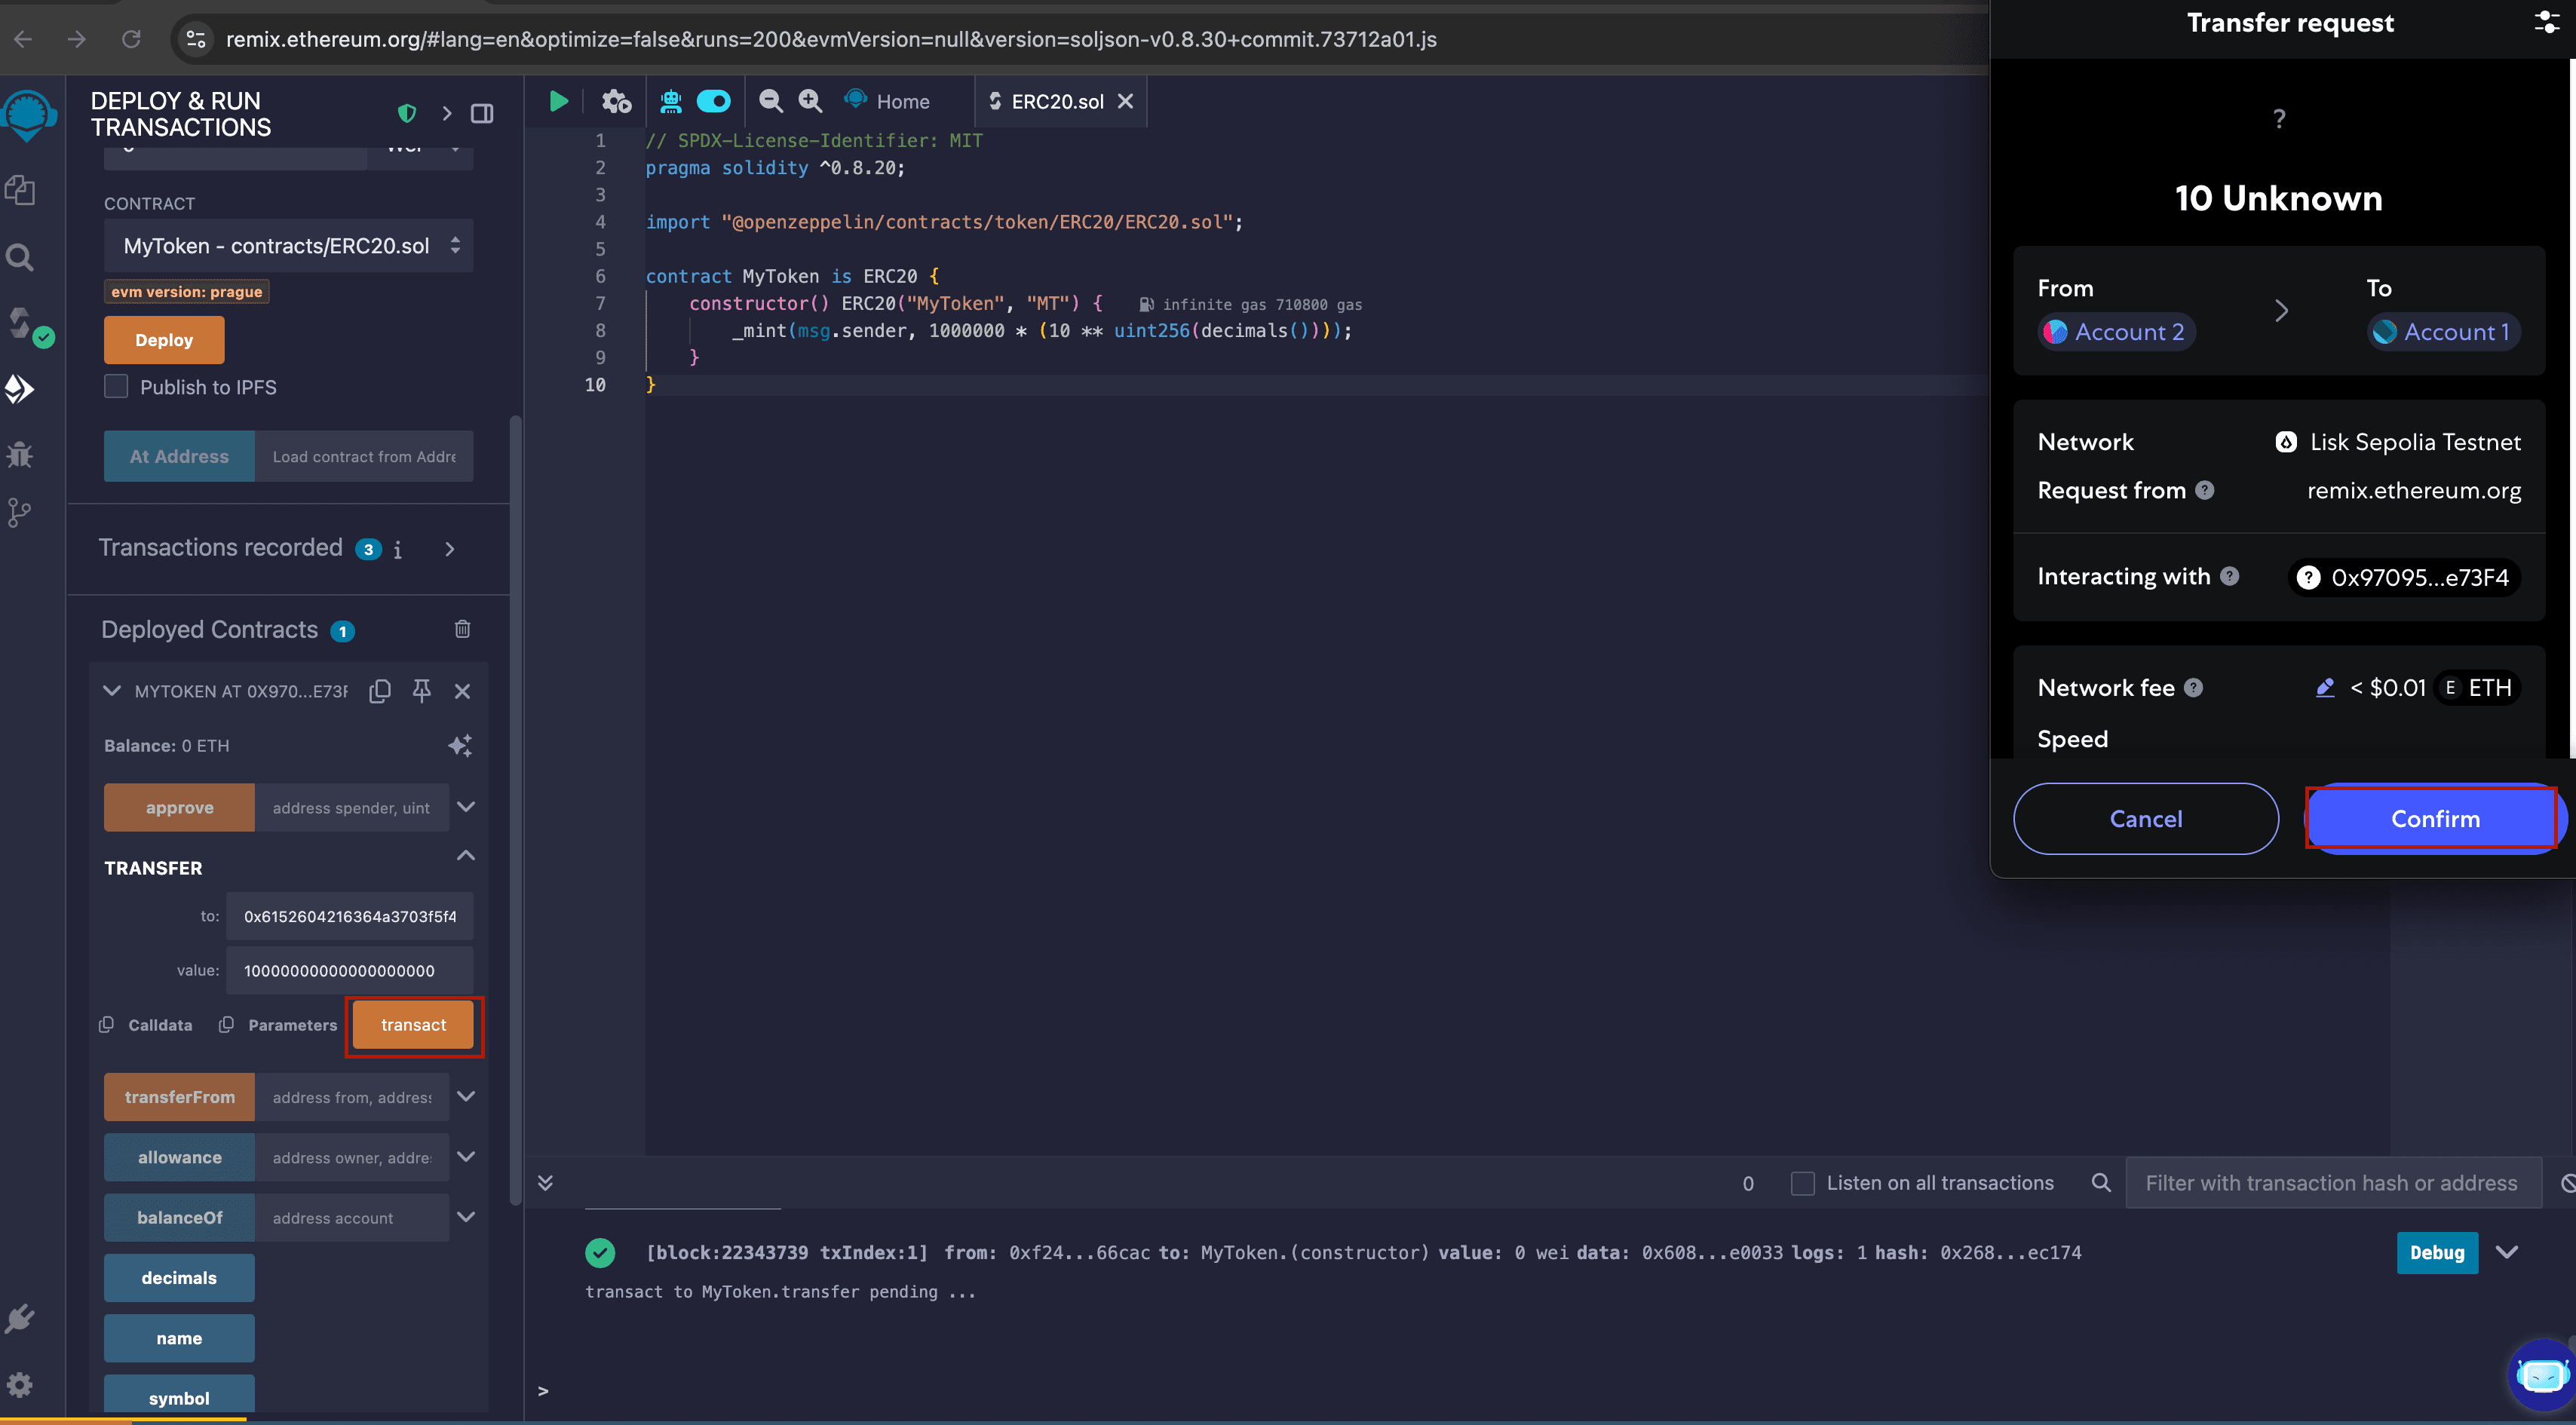Call the name function

point(179,1338)
